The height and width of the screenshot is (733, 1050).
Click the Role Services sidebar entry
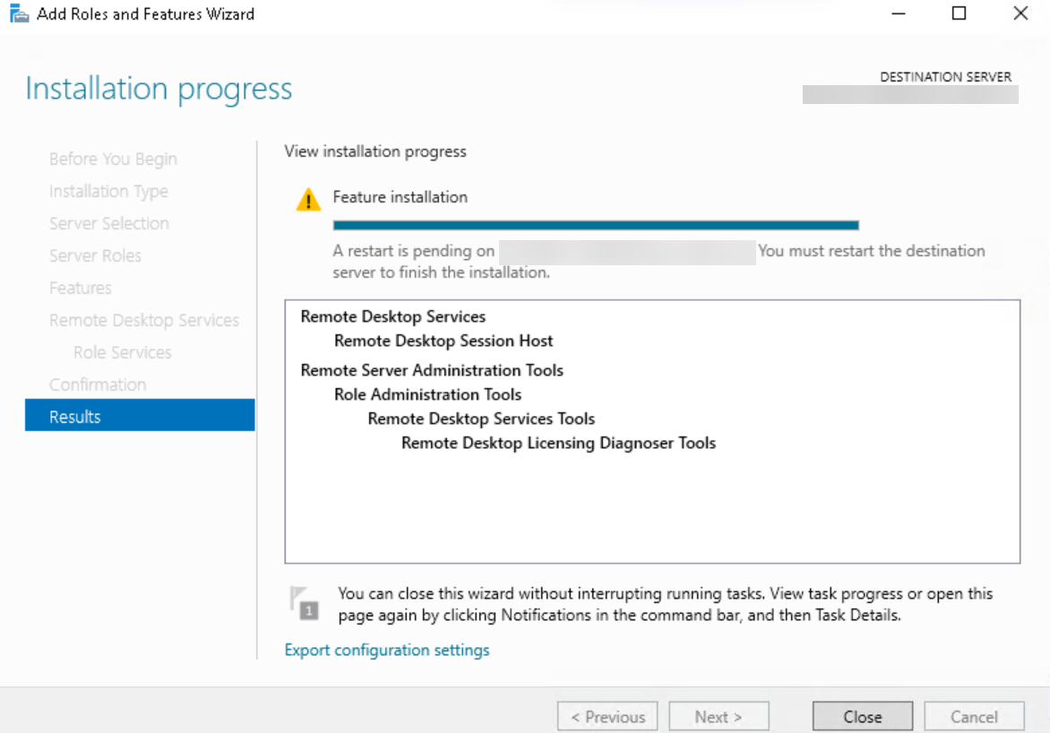pos(123,352)
